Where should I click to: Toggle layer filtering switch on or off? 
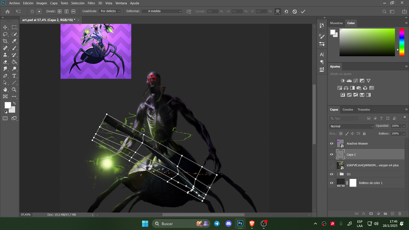coord(405,117)
